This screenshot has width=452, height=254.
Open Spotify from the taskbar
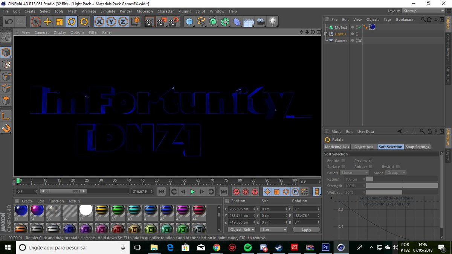pyautogui.click(x=247, y=247)
